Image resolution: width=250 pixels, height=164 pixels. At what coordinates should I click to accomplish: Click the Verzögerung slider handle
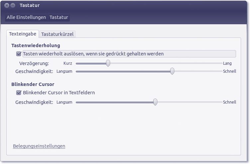point(108,63)
